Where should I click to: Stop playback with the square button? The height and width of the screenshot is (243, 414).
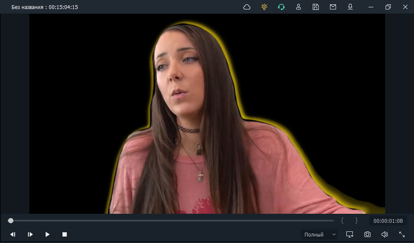65,234
